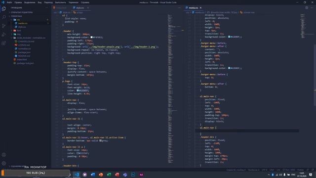
Task: Show hidden system tray icons
Action: pos(269,175)
